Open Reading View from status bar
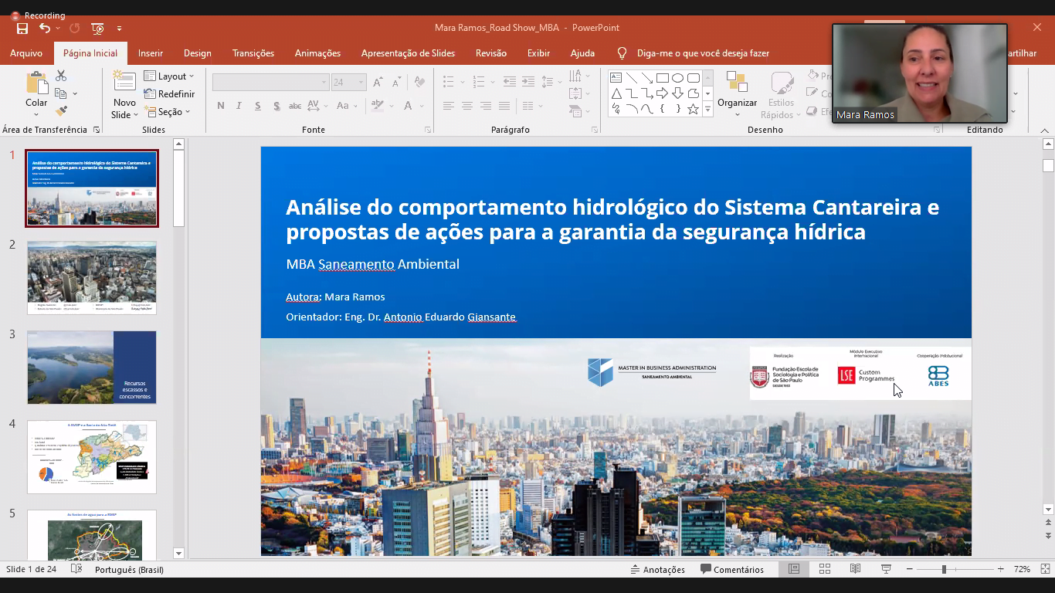The image size is (1055, 593). click(x=855, y=569)
